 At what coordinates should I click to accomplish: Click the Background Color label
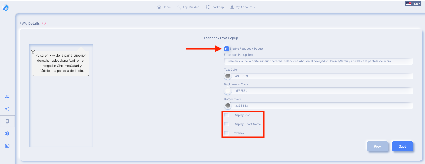click(236, 84)
